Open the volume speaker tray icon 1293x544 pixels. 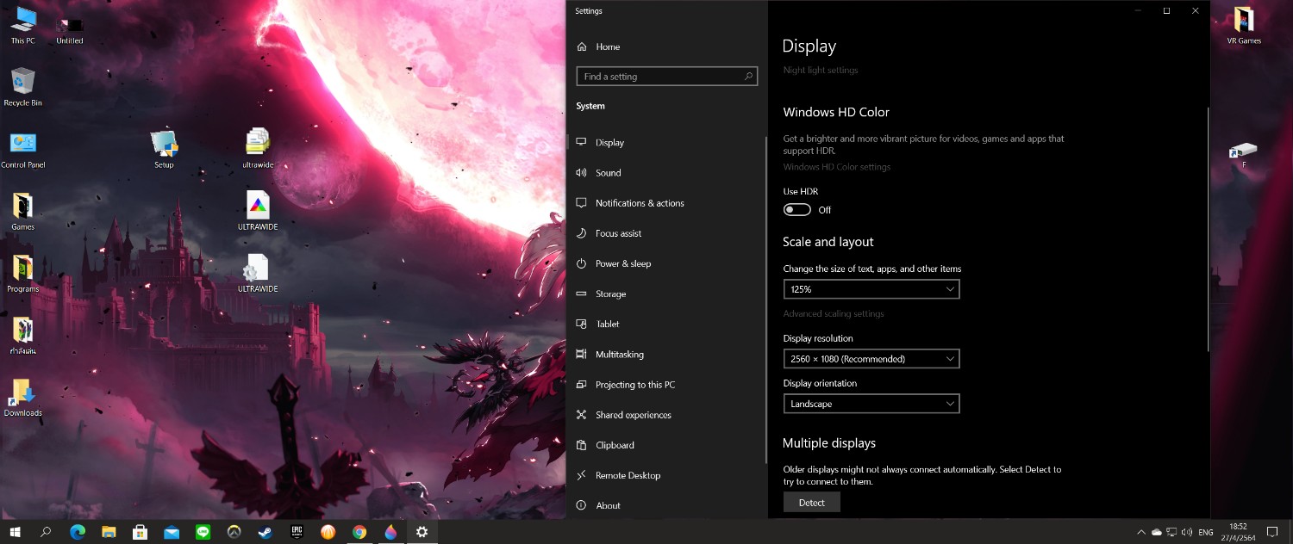click(x=1187, y=532)
